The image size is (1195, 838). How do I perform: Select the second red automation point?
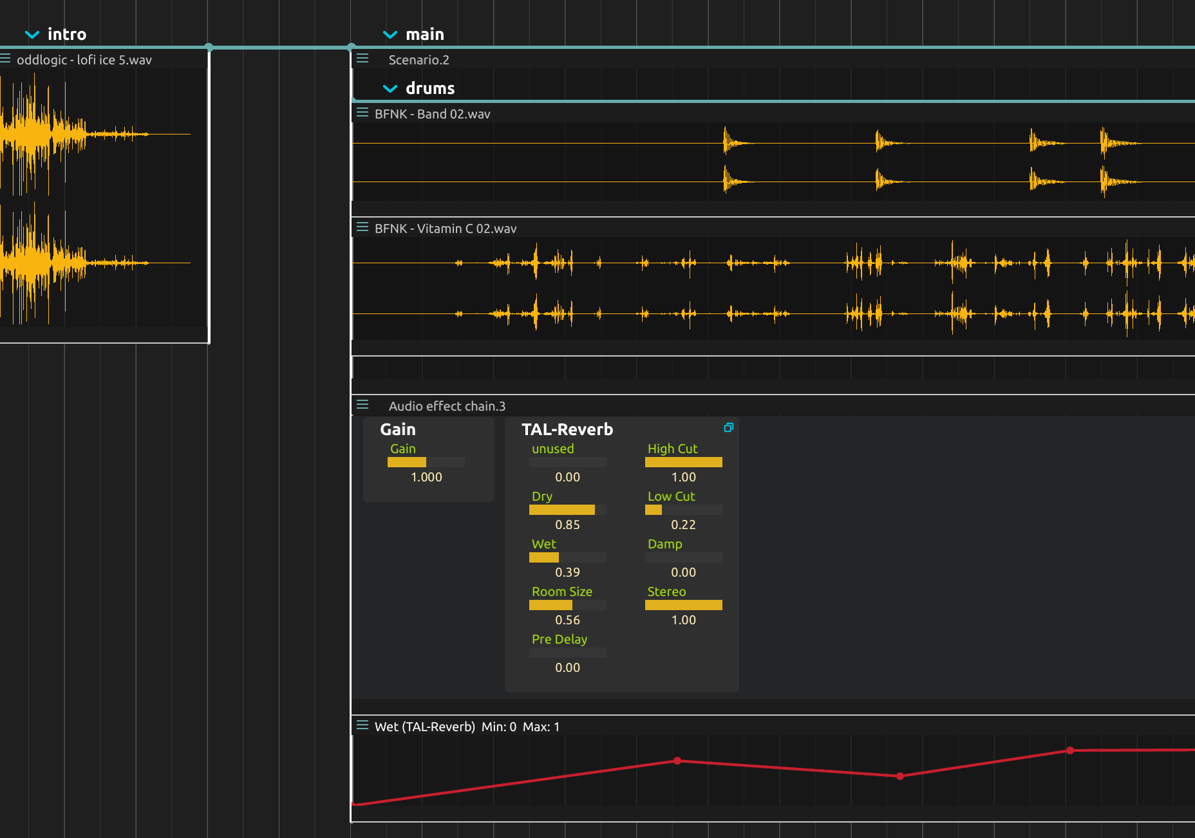pyautogui.click(x=677, y=761)
